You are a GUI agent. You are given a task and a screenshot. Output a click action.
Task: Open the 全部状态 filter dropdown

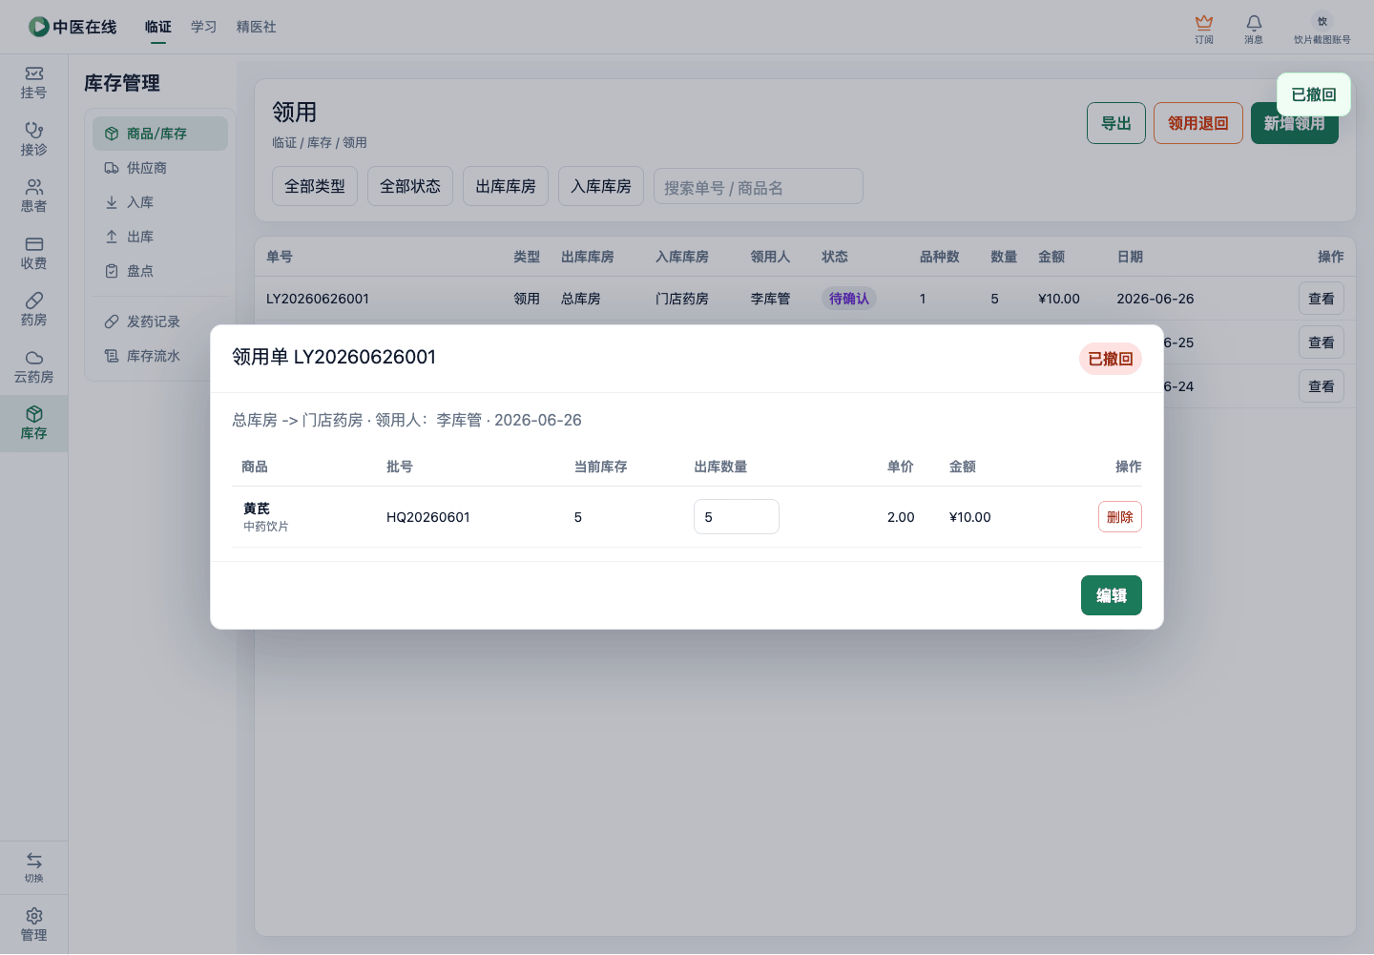point(410,186)
